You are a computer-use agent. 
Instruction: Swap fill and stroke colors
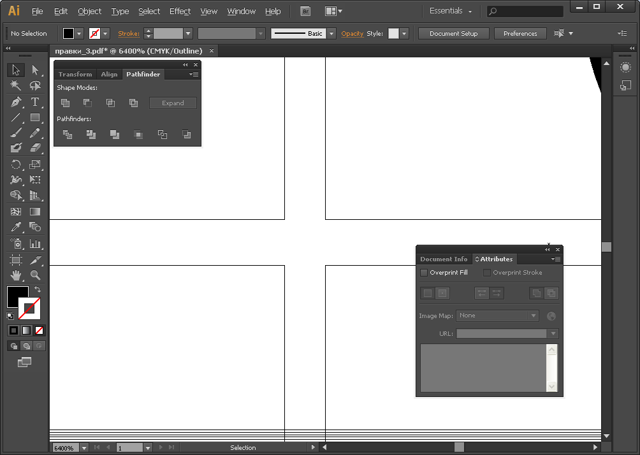38,290
